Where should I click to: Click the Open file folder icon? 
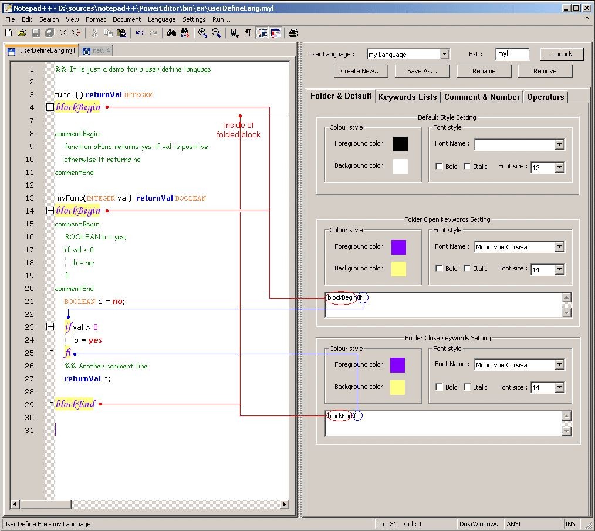pyautogui.click(x=22, y=33)
